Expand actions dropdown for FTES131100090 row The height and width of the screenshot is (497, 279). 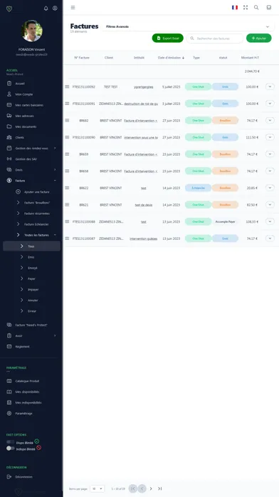pyautogui.click(x=270, y=137)
